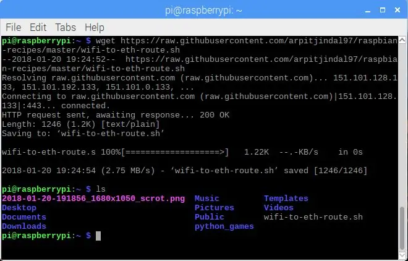
Task: Click the terminal cursor block
Action: pyautogui.click(x=98, y=236)
